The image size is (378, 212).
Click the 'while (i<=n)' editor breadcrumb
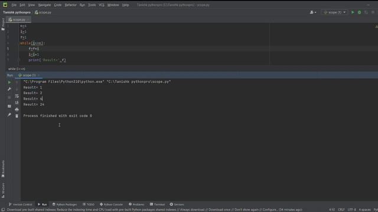[17, 69]
